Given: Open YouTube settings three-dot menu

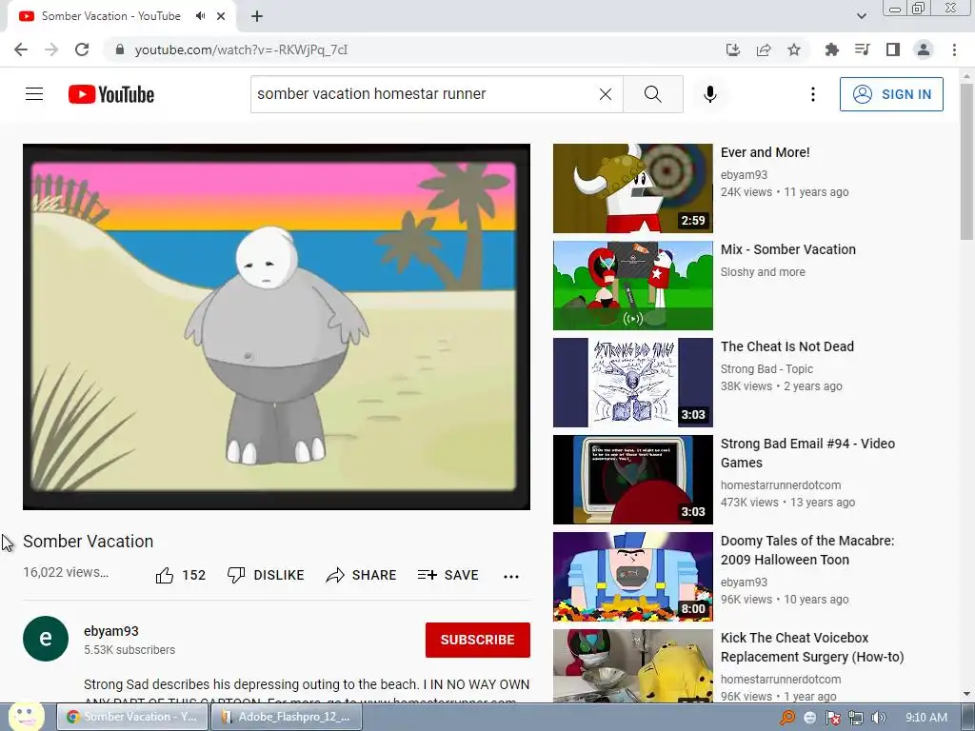Looking at the screenshot, I should pyautogui.click(x=813, y=94).
